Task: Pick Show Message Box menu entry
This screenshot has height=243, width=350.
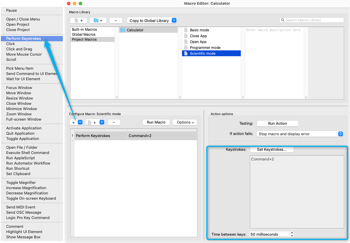Action: click(x=23, y=237)
